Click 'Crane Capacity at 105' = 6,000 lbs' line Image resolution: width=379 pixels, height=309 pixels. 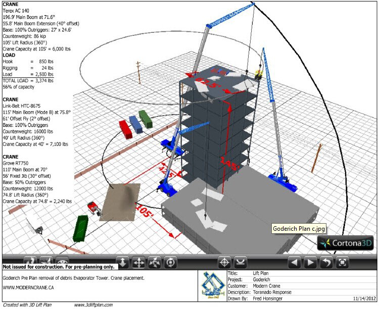[37, 49]
